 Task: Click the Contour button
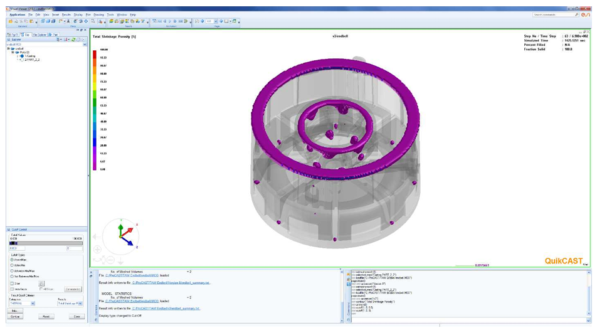click(15, 317)
